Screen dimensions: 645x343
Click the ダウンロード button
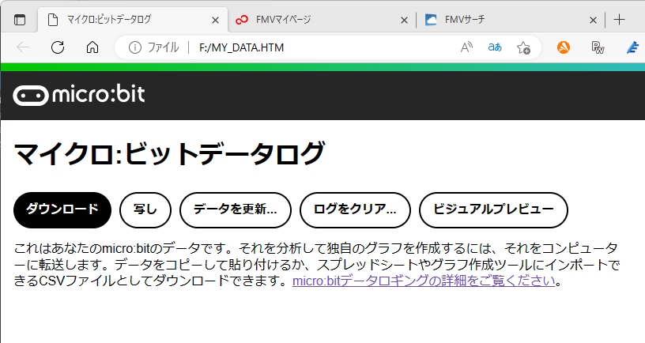point(62,209)
